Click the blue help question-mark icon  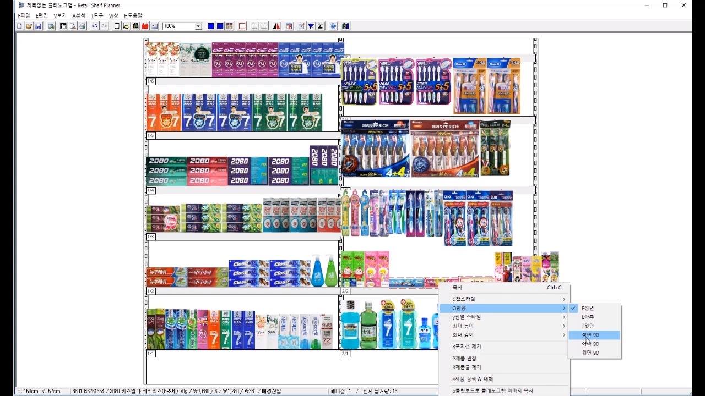[333, 26]
